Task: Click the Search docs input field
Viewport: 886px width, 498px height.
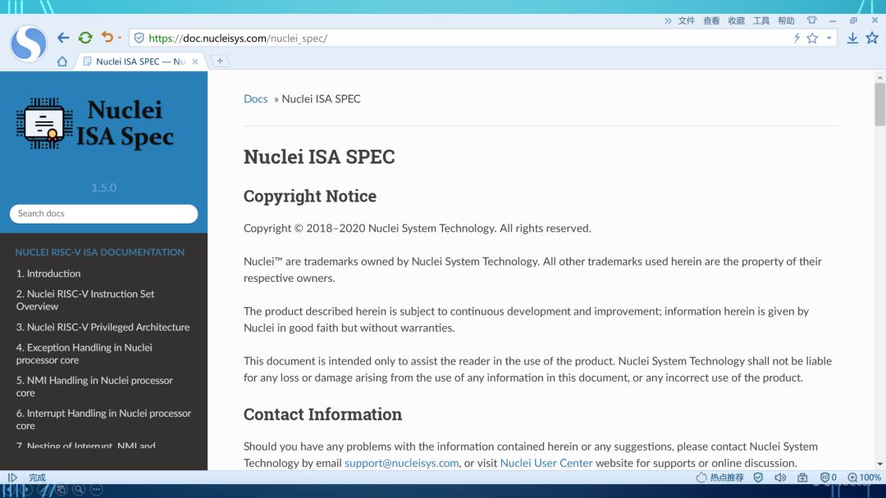Action: (103, 213)
